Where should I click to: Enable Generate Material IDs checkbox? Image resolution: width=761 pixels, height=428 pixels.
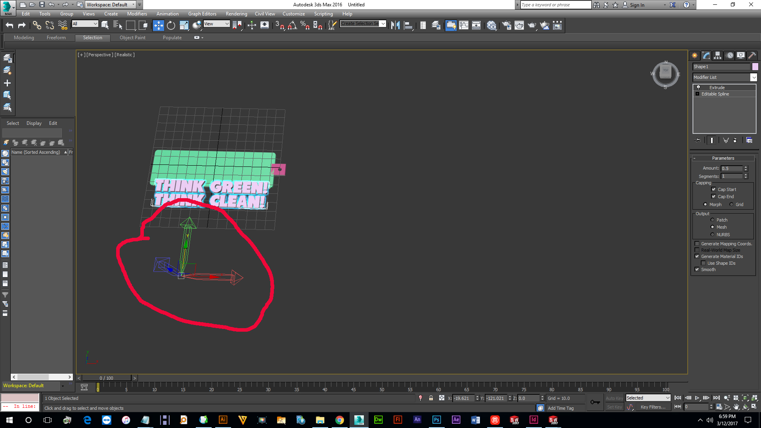tap(697, 256)
